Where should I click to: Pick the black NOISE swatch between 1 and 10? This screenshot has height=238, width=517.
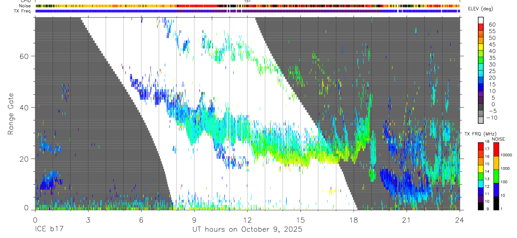(x=496, y=203)
